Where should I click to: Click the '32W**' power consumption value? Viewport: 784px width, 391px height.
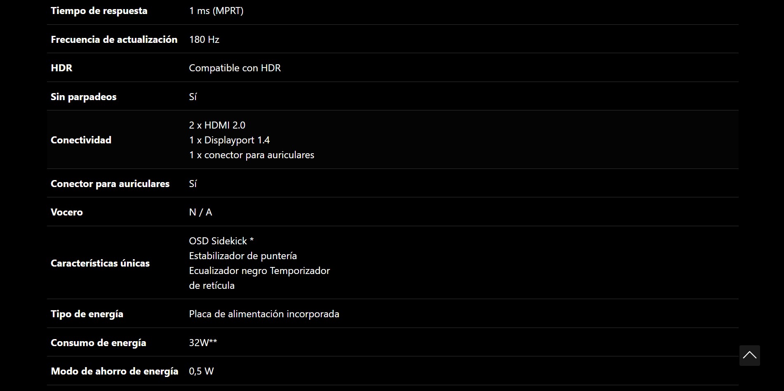(203, 343)
